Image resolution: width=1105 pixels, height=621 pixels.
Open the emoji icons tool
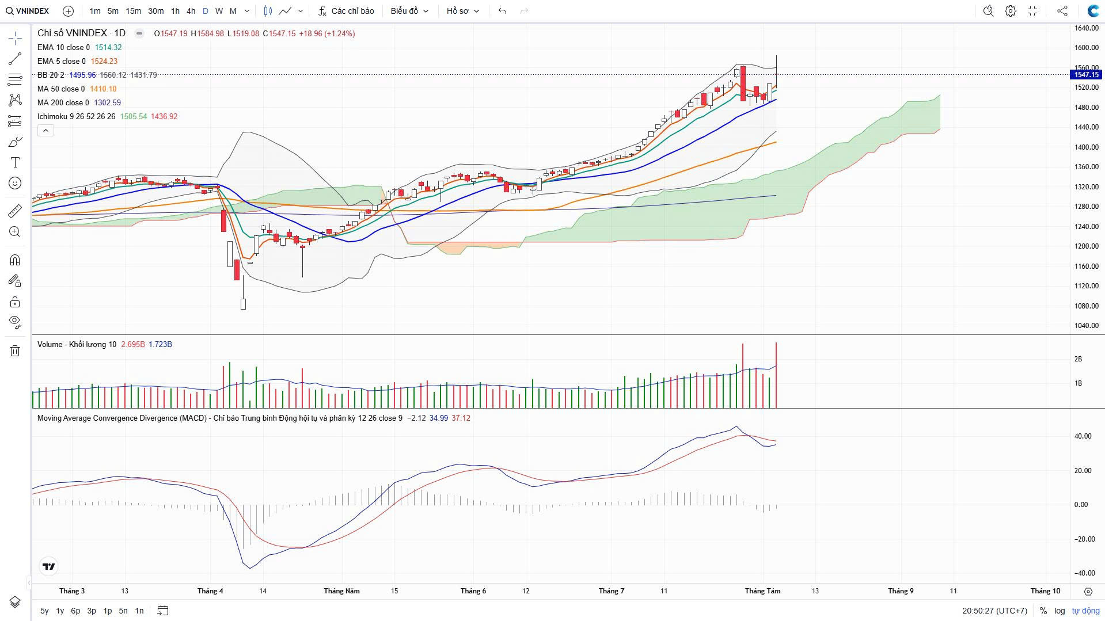[x=15, y=183]
